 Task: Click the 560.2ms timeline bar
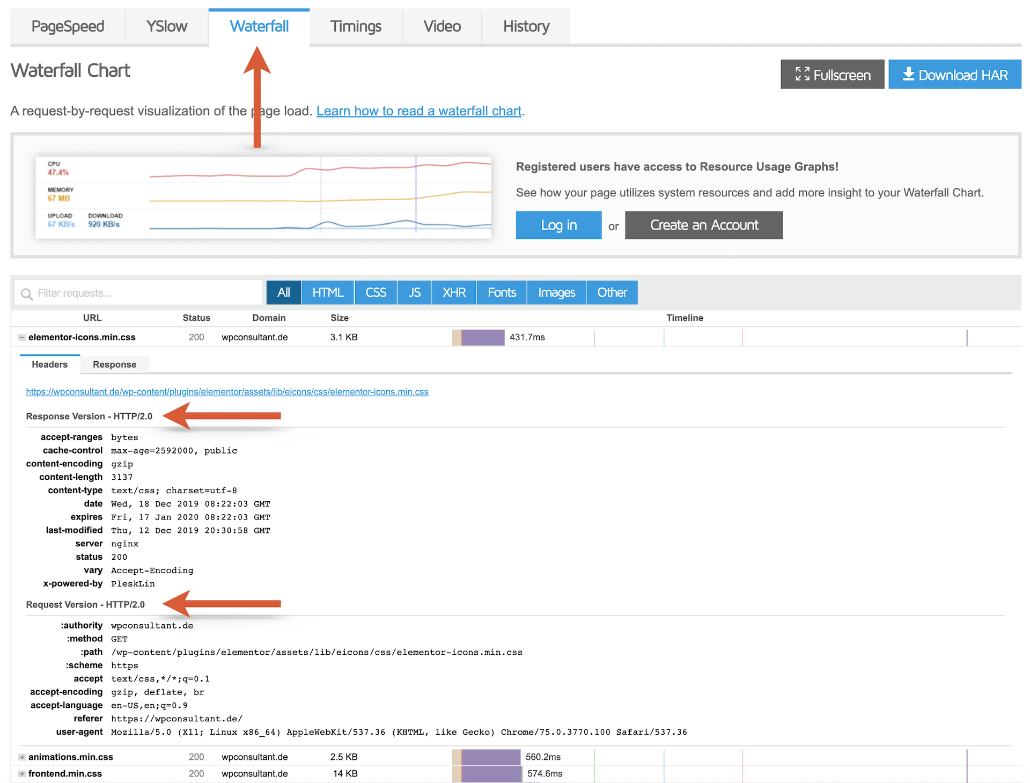click(487, 757)
